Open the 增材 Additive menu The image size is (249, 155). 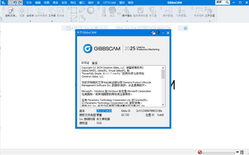(122, 3)
